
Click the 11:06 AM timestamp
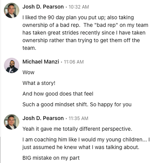click(x=74, y=62)
